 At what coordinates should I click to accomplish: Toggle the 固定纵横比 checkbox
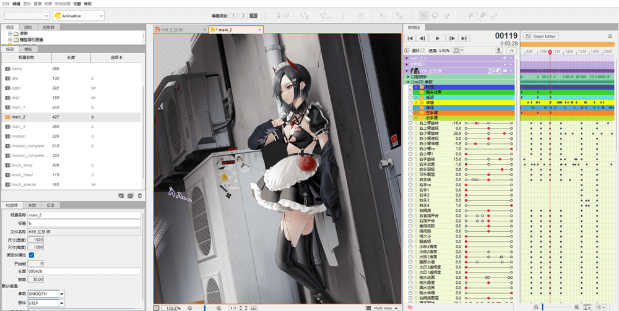click(x=32, y=255)
